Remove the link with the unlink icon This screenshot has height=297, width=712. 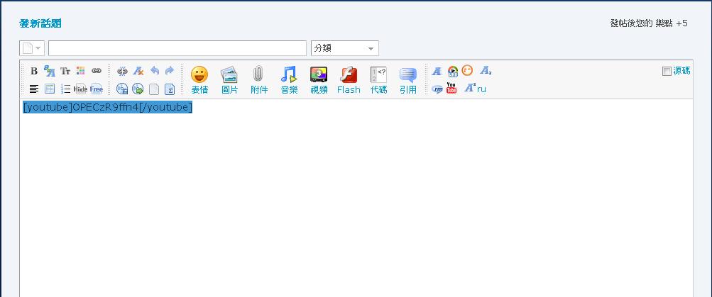[122, 71]
